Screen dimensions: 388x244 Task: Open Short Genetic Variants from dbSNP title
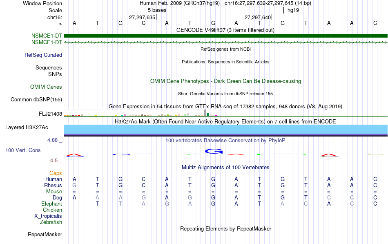click(225, 94)
